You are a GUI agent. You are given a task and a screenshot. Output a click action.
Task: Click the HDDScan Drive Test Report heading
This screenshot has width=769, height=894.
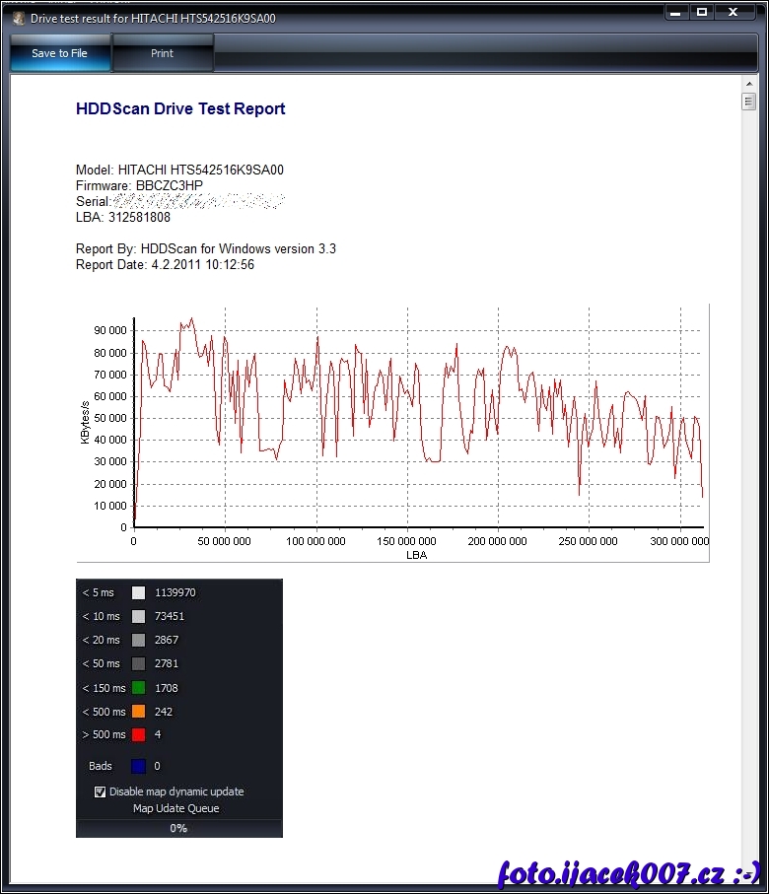click(x=180, y=108)
